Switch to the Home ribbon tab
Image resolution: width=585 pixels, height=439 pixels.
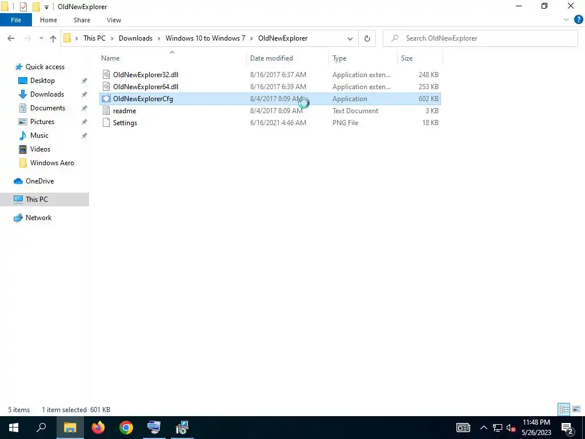[x=49, y=20]
